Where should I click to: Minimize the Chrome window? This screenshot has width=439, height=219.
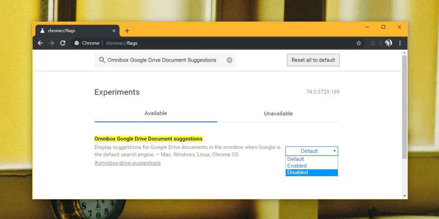pyautogui.click(x=367, y=27)
